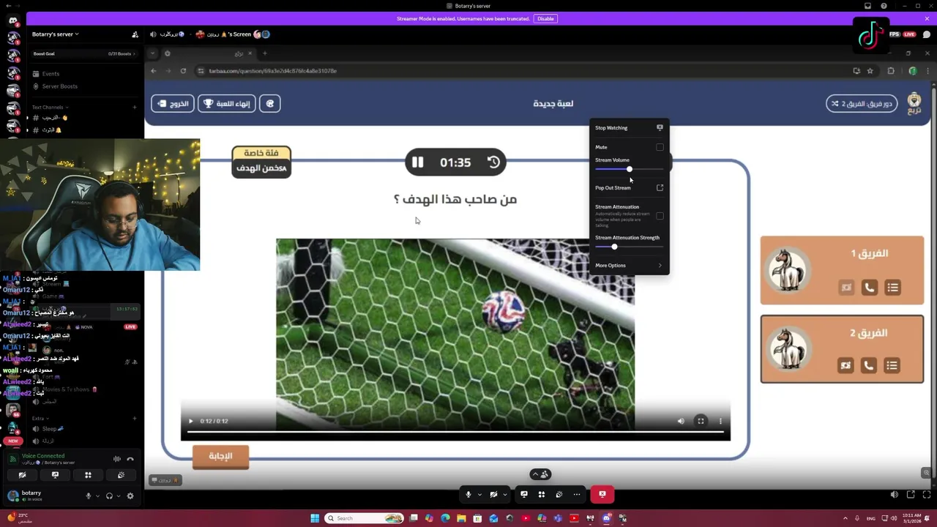This screenshot has height=527, width=937.
Task: Click the stream volume speaker icon at bottom right
Action: point(894,495)
